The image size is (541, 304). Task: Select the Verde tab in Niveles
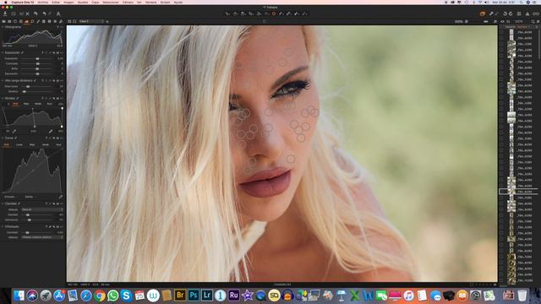tap(38, 104)
